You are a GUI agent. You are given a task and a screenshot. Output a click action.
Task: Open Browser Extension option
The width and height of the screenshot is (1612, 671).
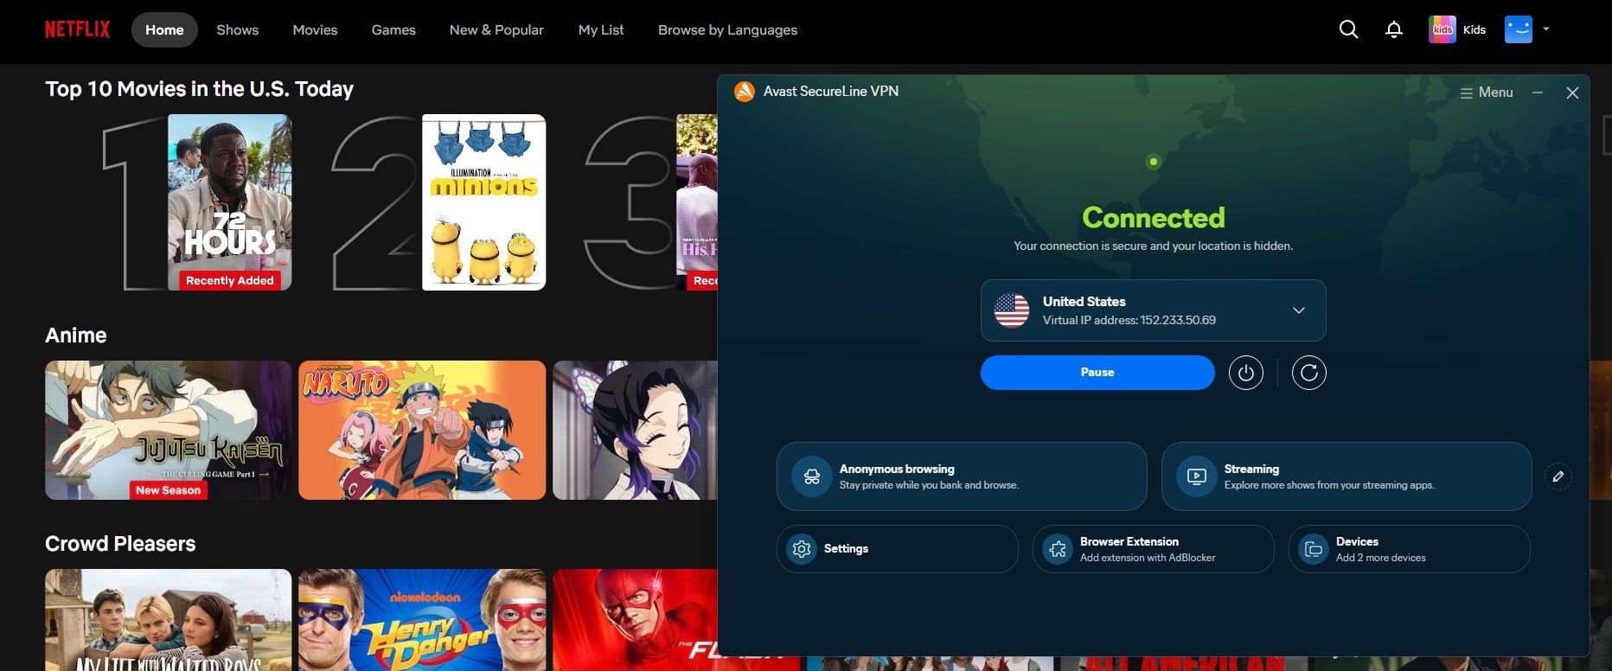tap(1153, 549)
